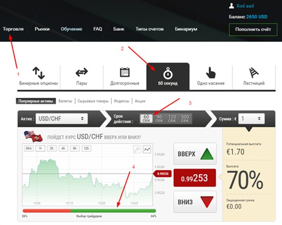This screenshot has width=282, height=225.
Task: Open the USD/CHF asset dropdown
Action: pyautogui.click(x=62, y=118)
